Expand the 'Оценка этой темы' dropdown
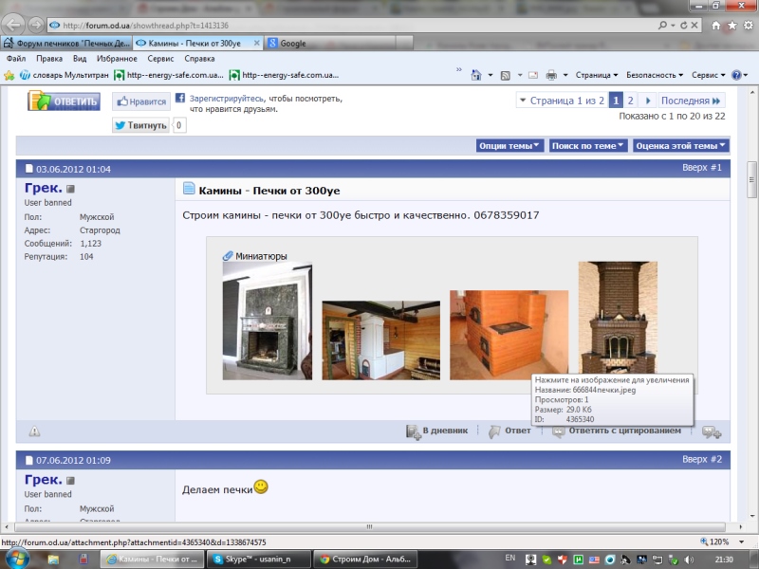759x569 pixels. (x=680, y=145)
